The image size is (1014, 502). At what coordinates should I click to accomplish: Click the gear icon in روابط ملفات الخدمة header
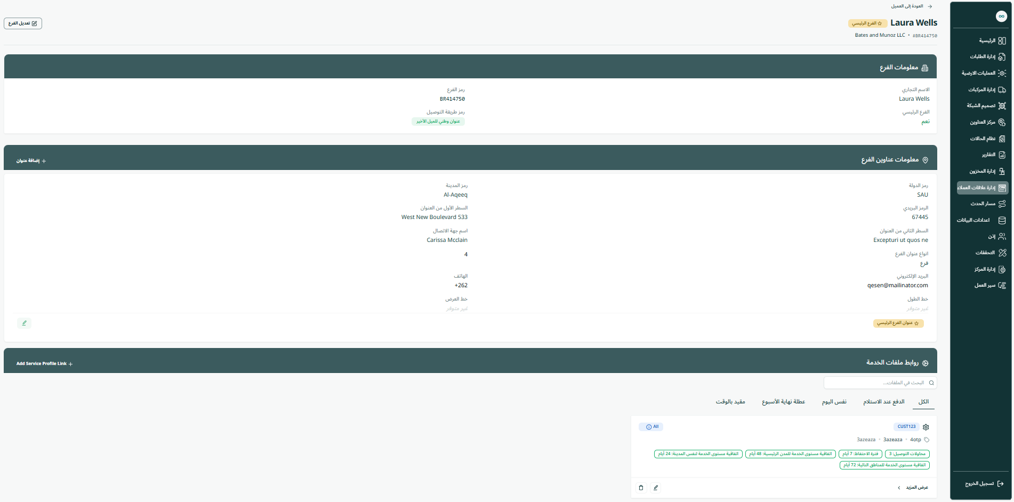point(926,363)
